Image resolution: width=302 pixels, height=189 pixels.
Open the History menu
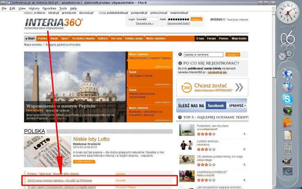point(34,8)
